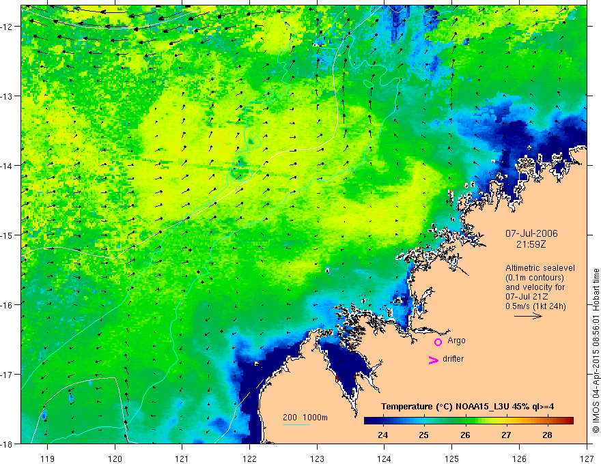
Task: Click color bar tick label 26
Action: [x=465, y=435]
